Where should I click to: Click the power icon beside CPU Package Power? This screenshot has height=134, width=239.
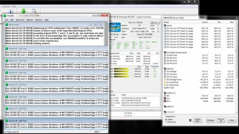165,80
